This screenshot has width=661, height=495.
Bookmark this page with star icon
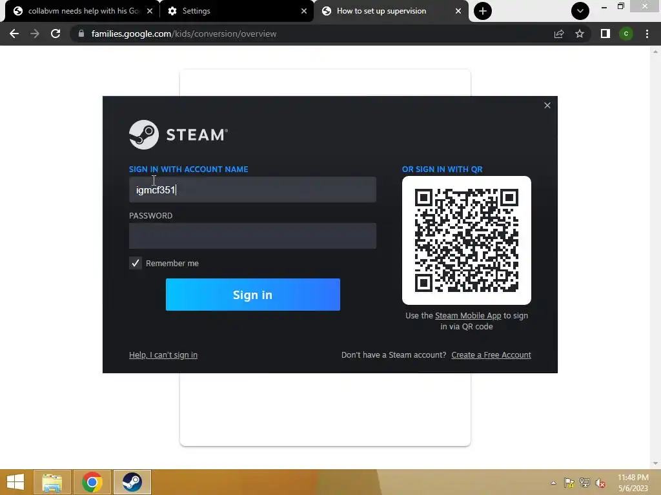(580, 34)
